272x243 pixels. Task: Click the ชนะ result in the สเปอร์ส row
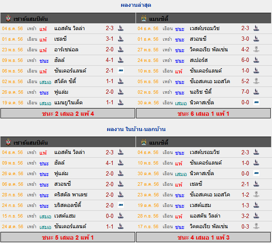(180, 61)
